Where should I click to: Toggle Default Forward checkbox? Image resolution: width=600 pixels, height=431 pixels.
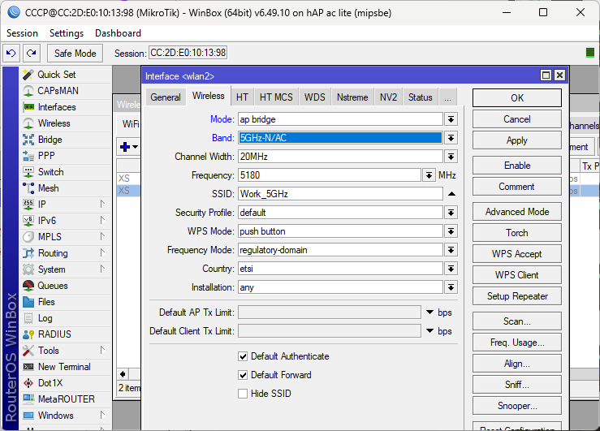[x=243, y=375]
